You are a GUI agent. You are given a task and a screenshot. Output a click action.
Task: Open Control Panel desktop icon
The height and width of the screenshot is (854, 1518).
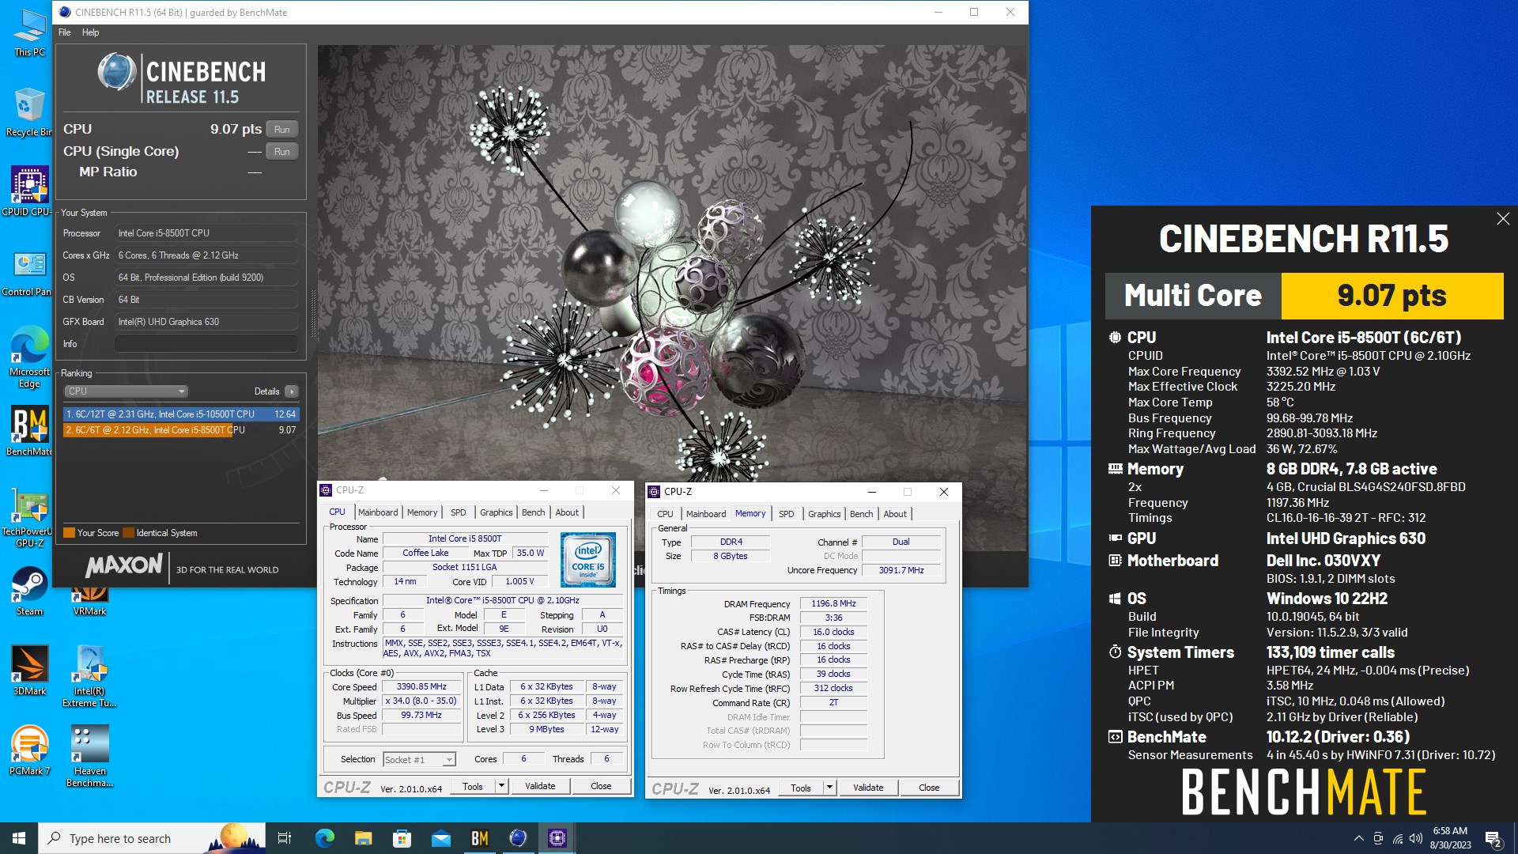pos(29,273)
